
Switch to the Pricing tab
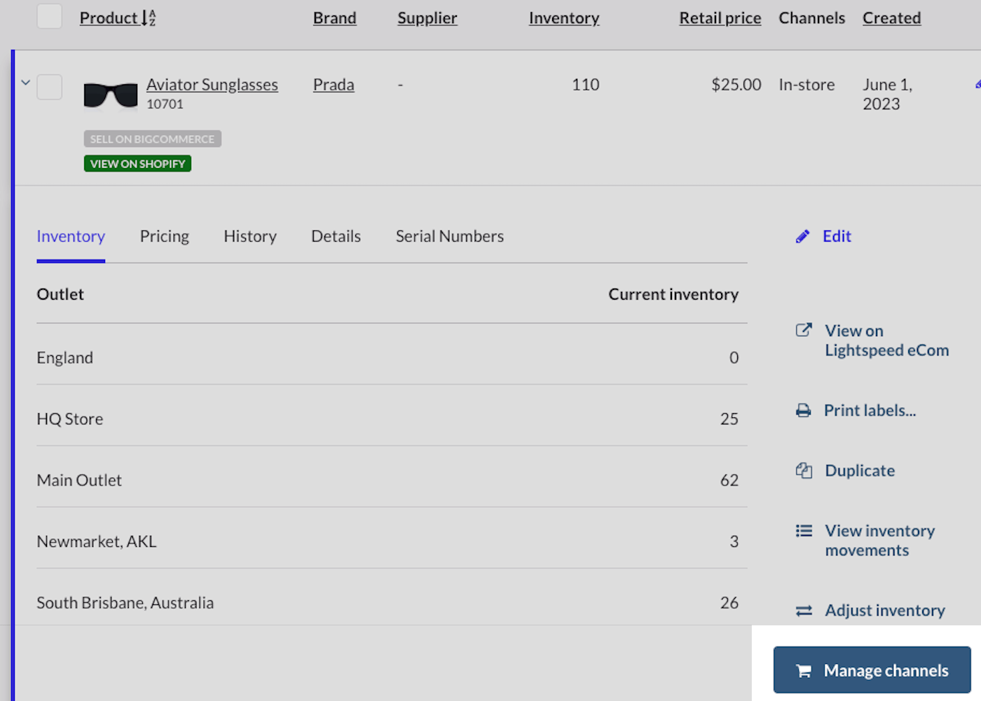165,237
